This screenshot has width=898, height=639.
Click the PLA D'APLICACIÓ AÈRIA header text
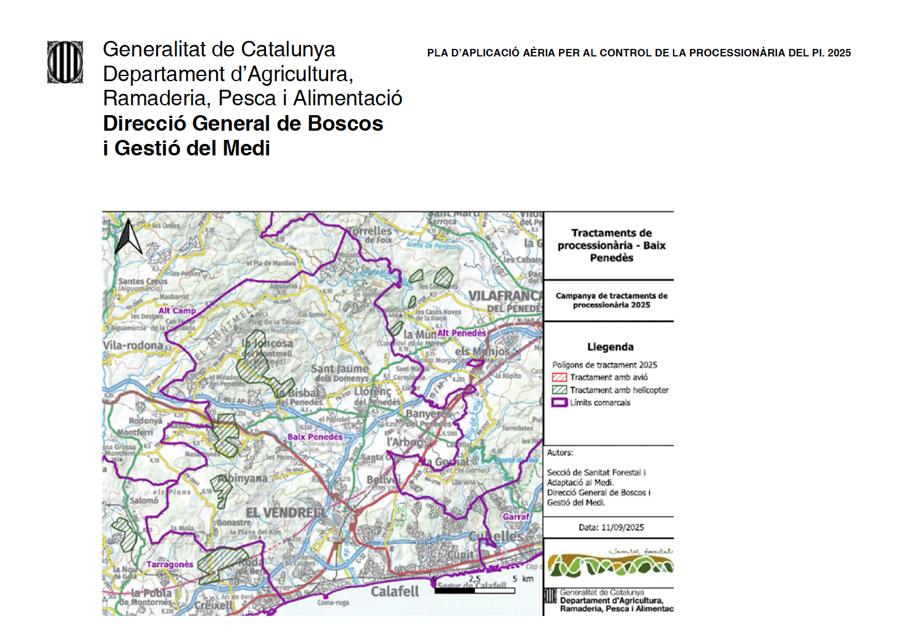coord(638,53)
